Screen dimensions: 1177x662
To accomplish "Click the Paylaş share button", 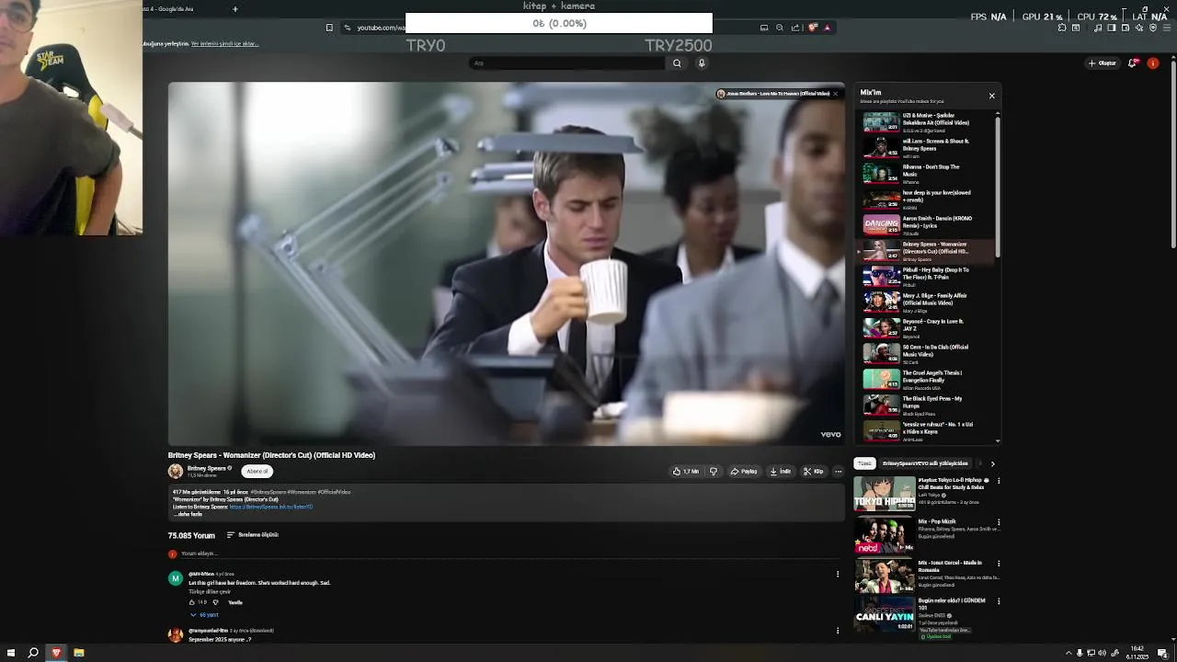I will (x=744, y=472).
